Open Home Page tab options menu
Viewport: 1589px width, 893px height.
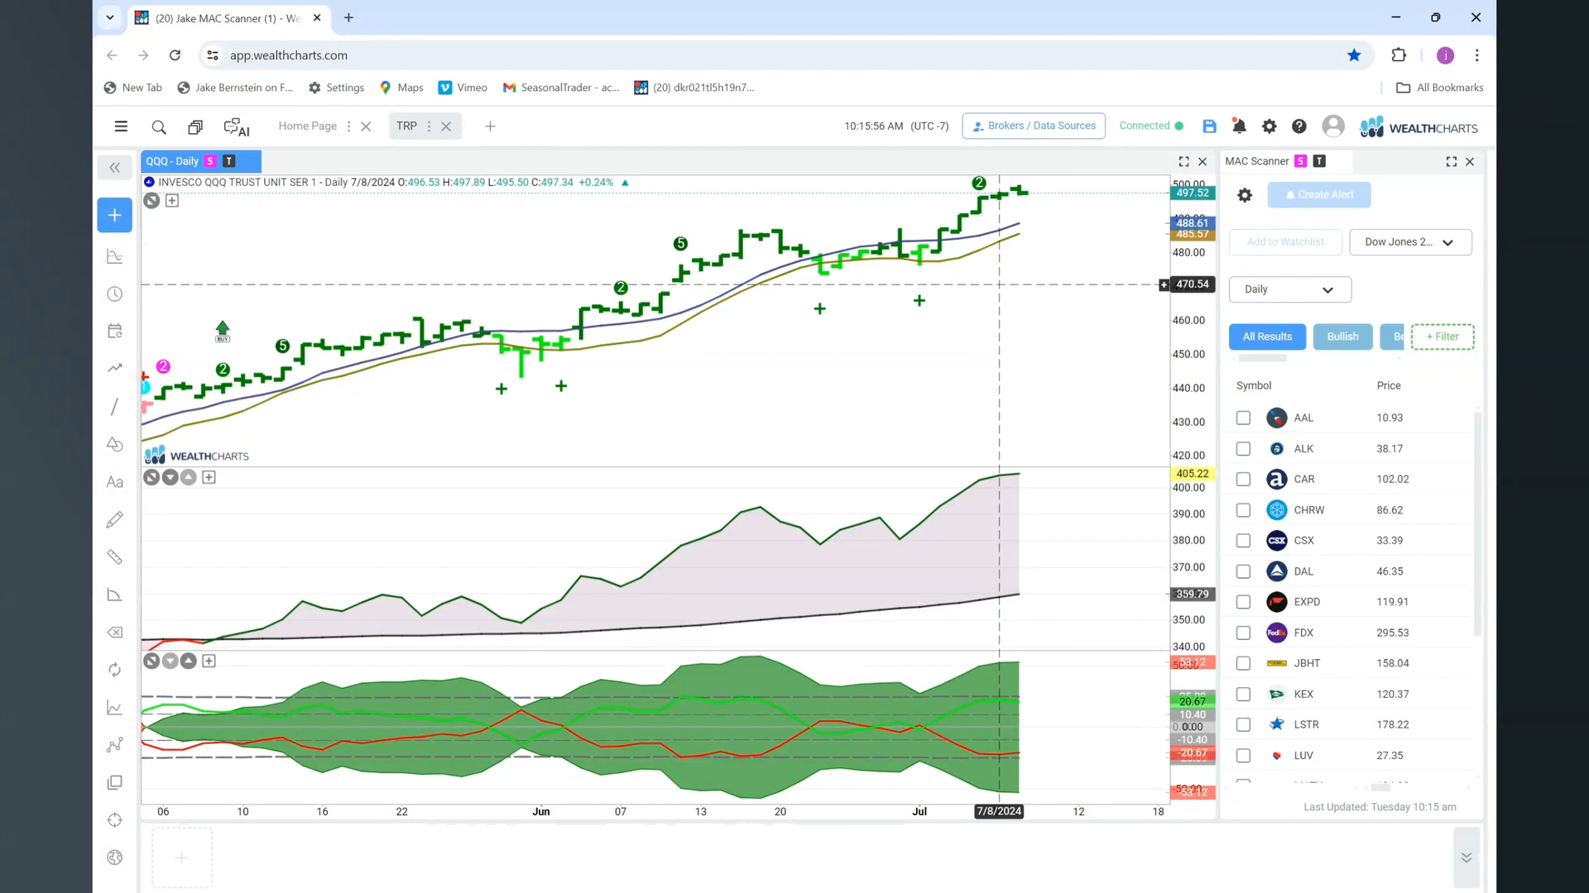348,127
